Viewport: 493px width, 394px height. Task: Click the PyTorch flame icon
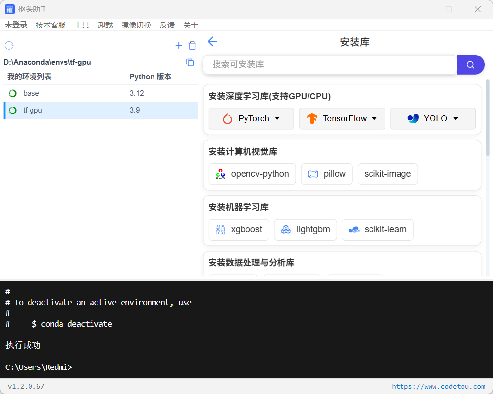click(227, 119)
